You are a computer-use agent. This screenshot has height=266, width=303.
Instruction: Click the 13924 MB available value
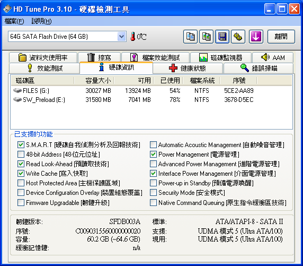pos(138,90)
